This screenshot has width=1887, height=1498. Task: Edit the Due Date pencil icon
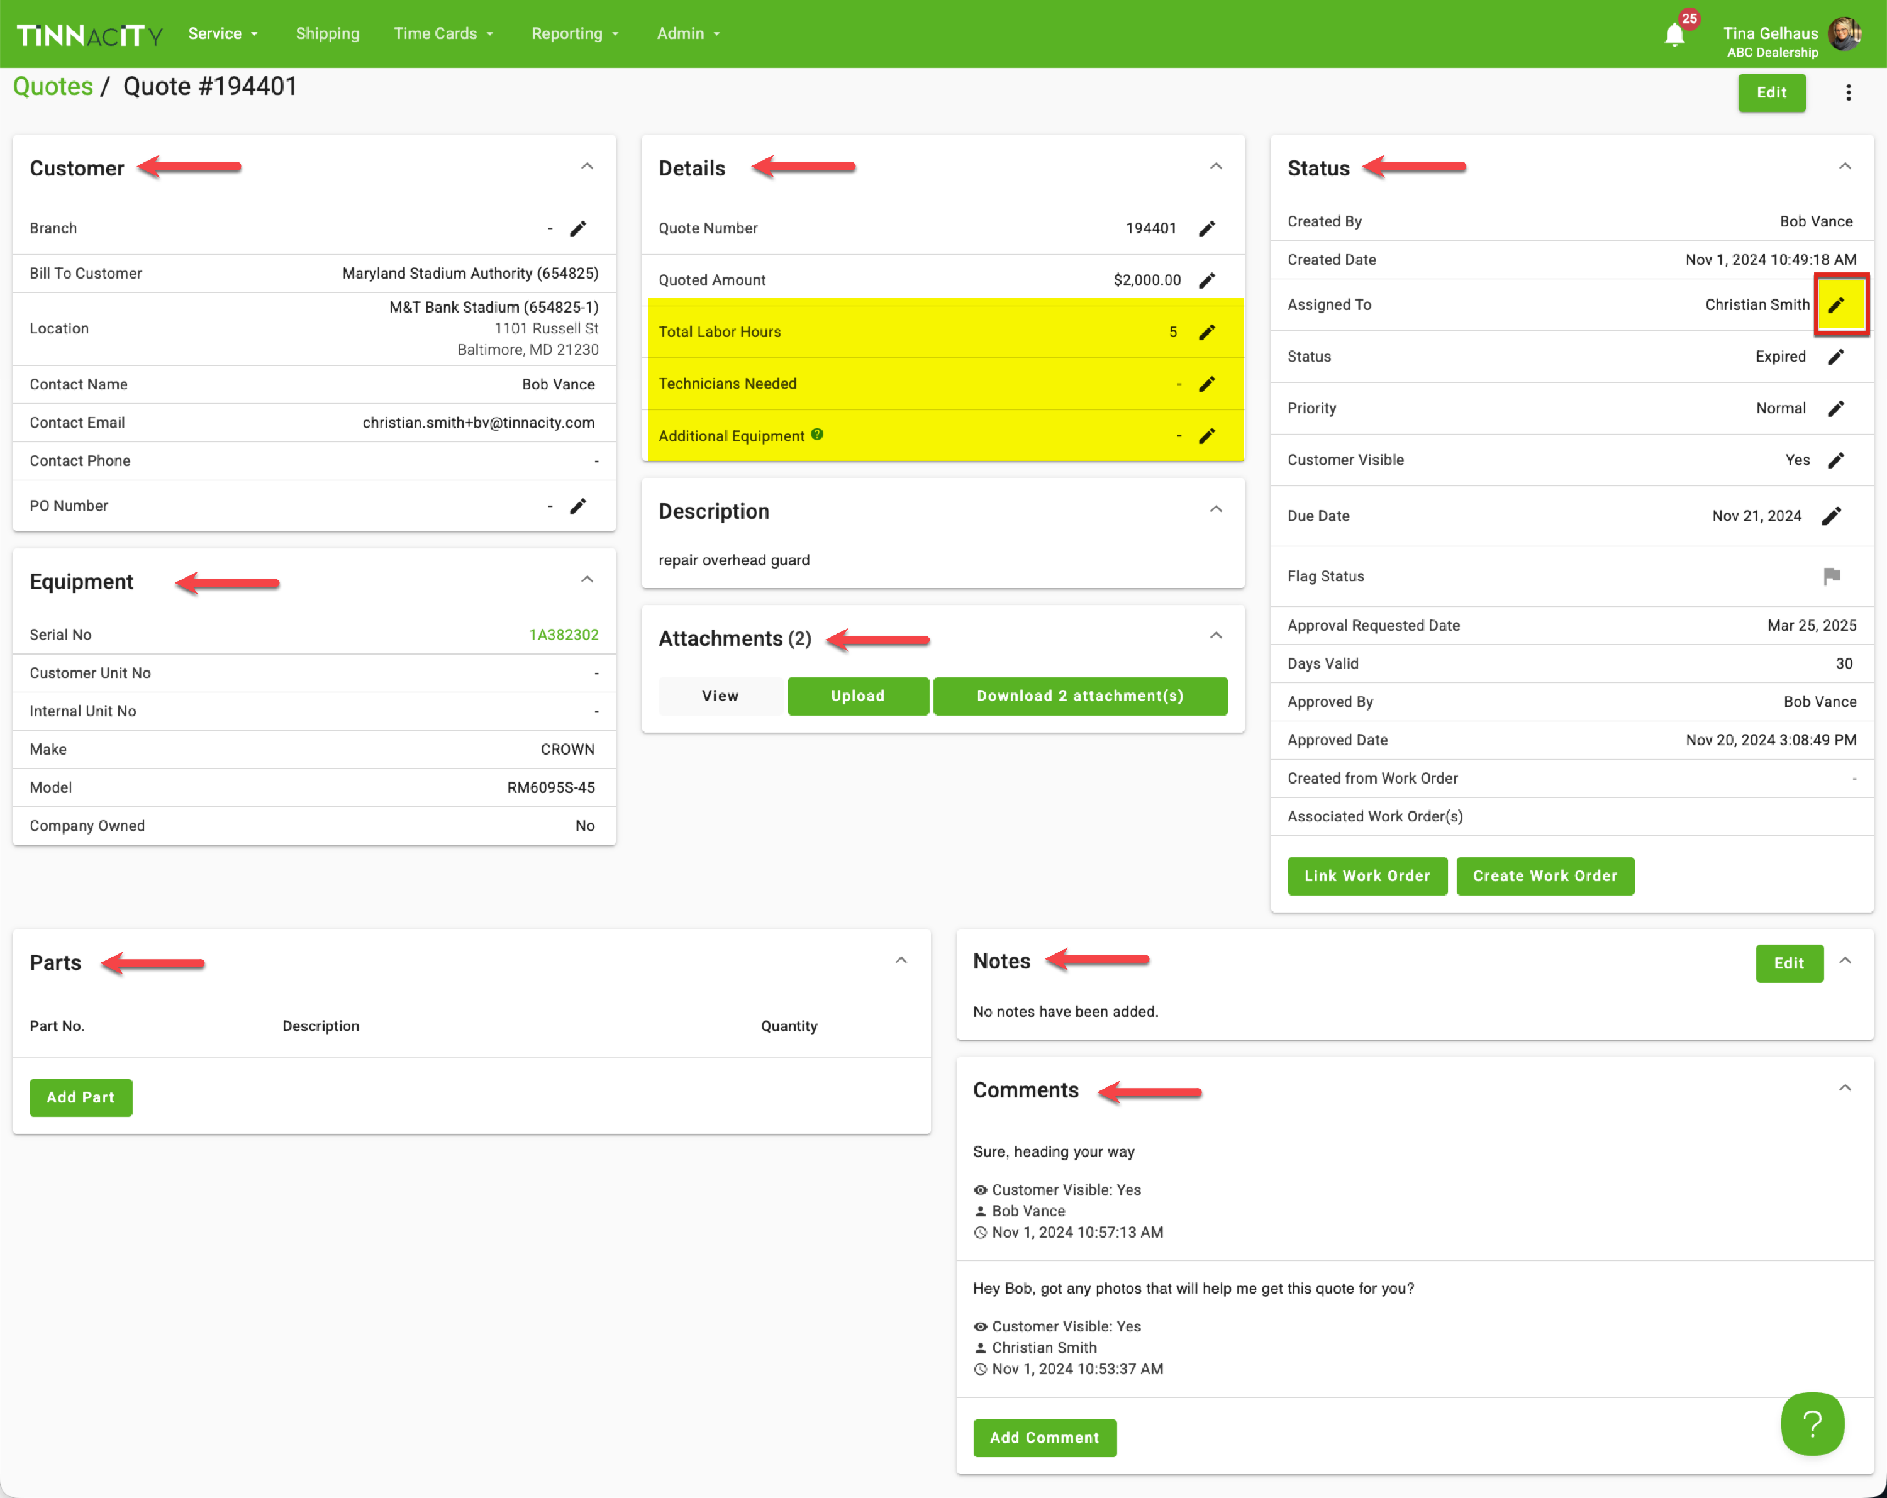coord(1831,516)
